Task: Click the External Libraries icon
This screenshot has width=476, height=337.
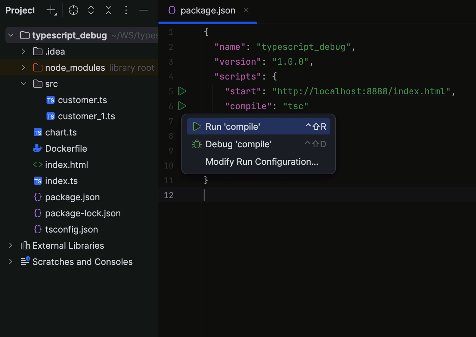Action: [25, 246]
